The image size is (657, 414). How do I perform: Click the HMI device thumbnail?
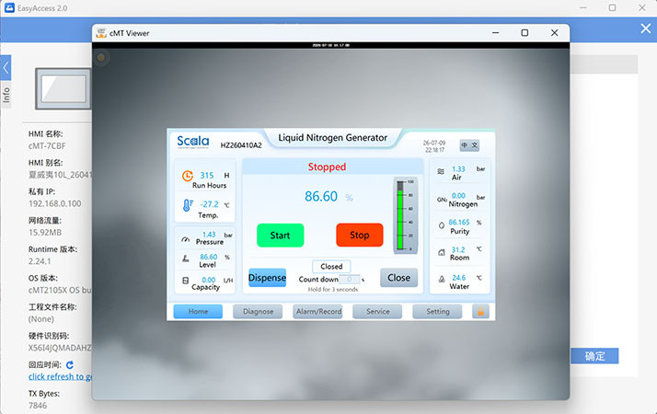tap(63, 89)
